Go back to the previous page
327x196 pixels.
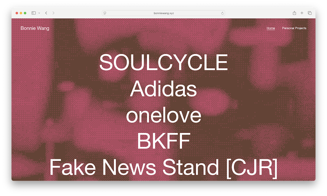click(46, 13)
